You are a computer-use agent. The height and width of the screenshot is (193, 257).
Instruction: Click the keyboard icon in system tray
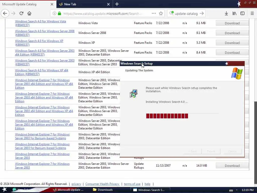tap(231, 190)
